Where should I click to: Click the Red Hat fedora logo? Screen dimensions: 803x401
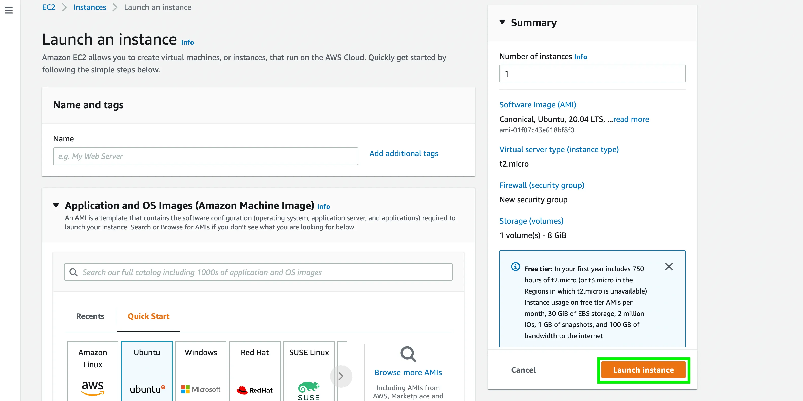tap(242, 389)
